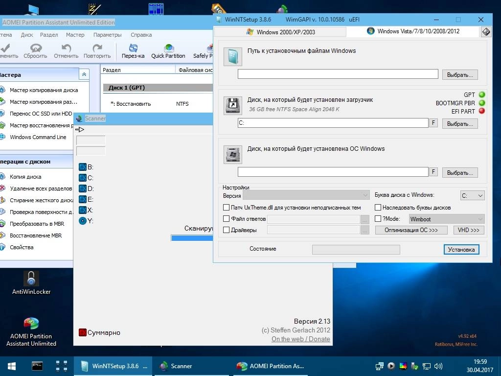The width and height of the screenshot is (501, 376).
Task: Enable the Наследовать буквы дисков checkbox
Action: 378,208
